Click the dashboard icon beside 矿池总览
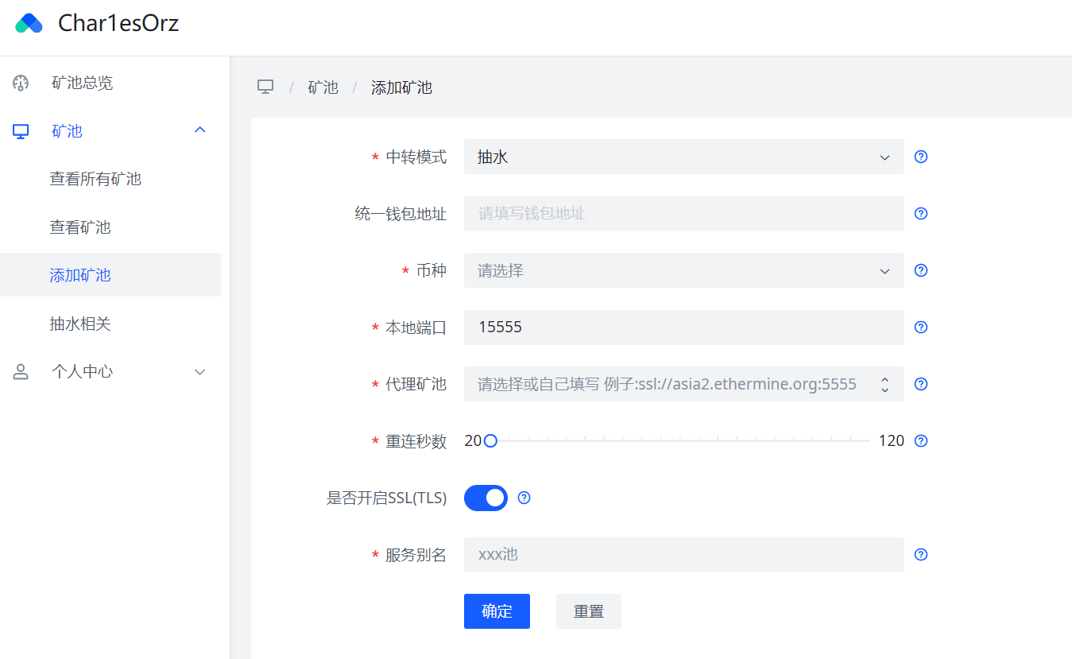The height and width of the screenshot is (659, 1072). tap(21, 82)
